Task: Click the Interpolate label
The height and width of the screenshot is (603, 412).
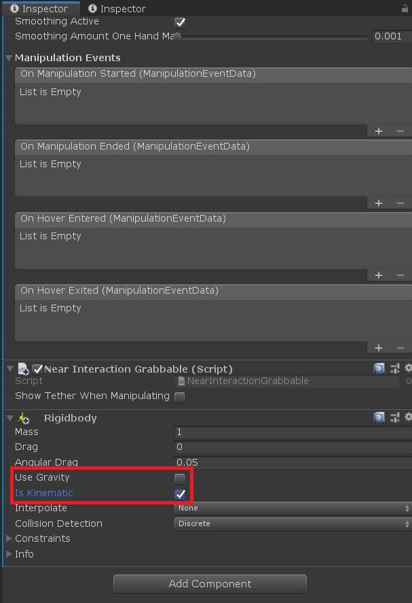Action: tap(41, 508)
